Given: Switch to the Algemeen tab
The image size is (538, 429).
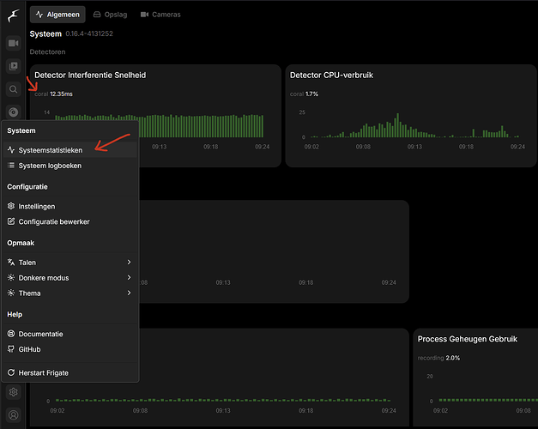Looking at the screenshot, I should click(x=57, y=15).
